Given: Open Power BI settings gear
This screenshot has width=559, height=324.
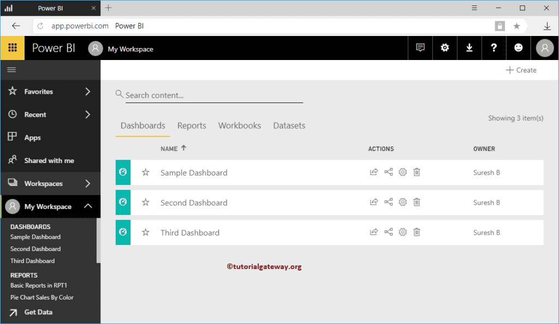Looking at the screenshot, I should click(x=444, y=48).
